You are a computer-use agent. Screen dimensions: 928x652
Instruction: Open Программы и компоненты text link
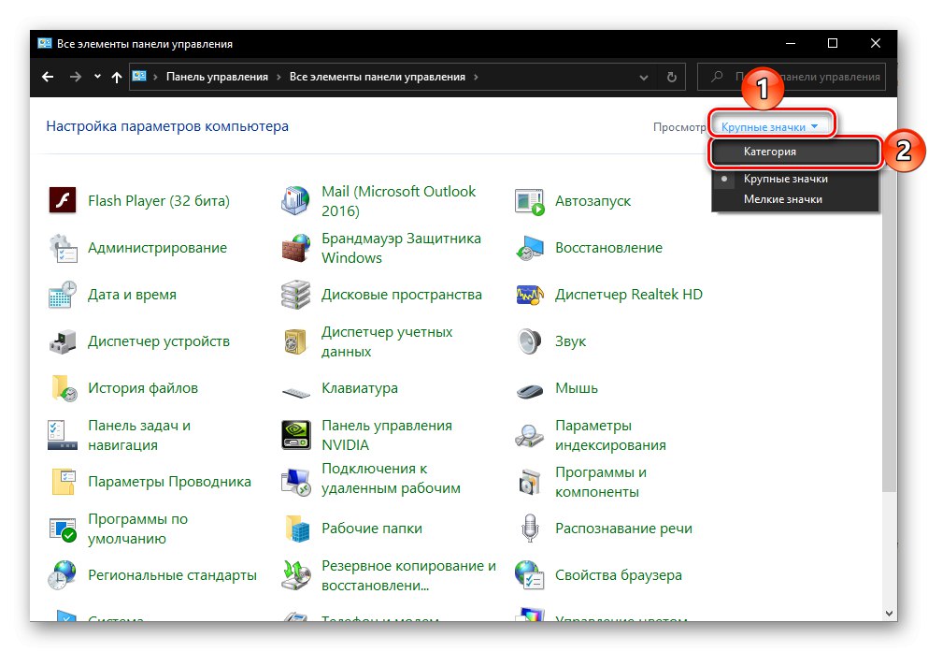point(601,482)
